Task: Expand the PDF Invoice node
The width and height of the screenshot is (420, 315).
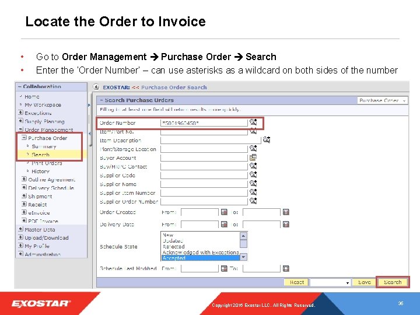Action: tap(24, 220)
